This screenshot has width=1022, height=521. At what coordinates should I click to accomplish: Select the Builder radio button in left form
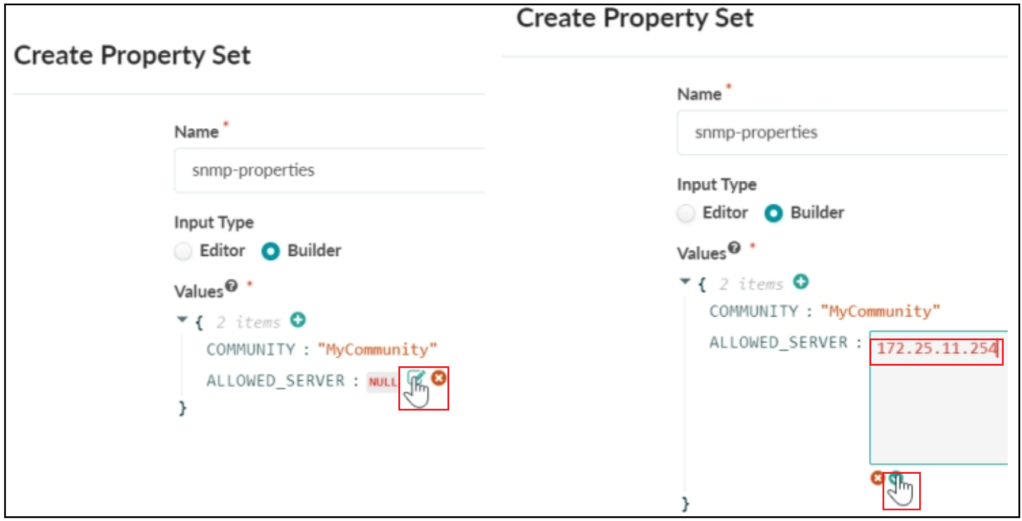coord(271,252)
